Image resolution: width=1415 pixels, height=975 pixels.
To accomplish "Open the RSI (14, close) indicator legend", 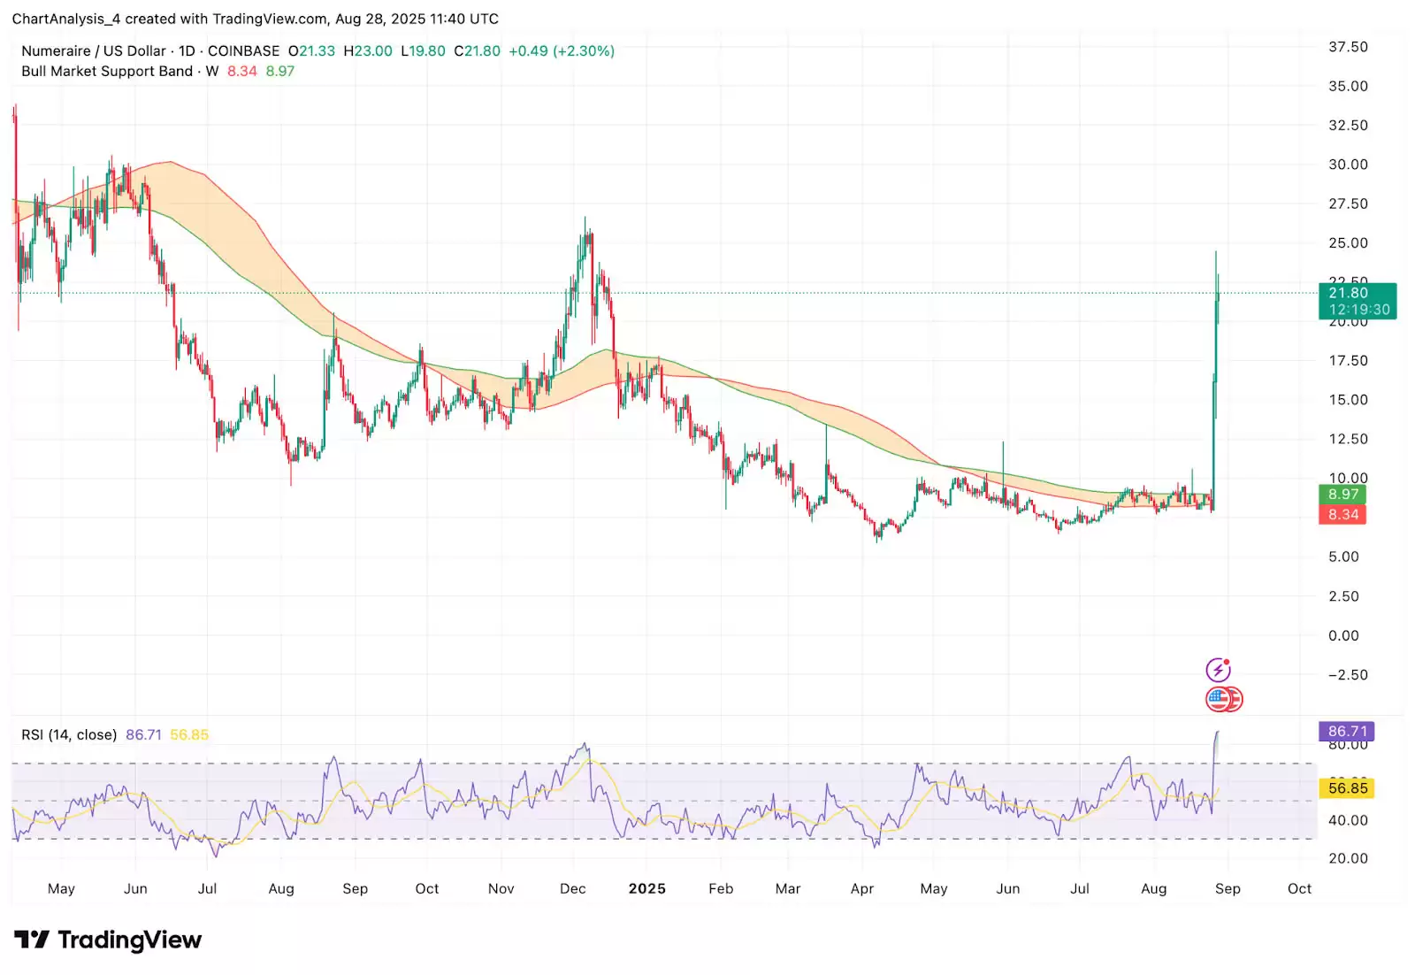I will click(69, 735).
